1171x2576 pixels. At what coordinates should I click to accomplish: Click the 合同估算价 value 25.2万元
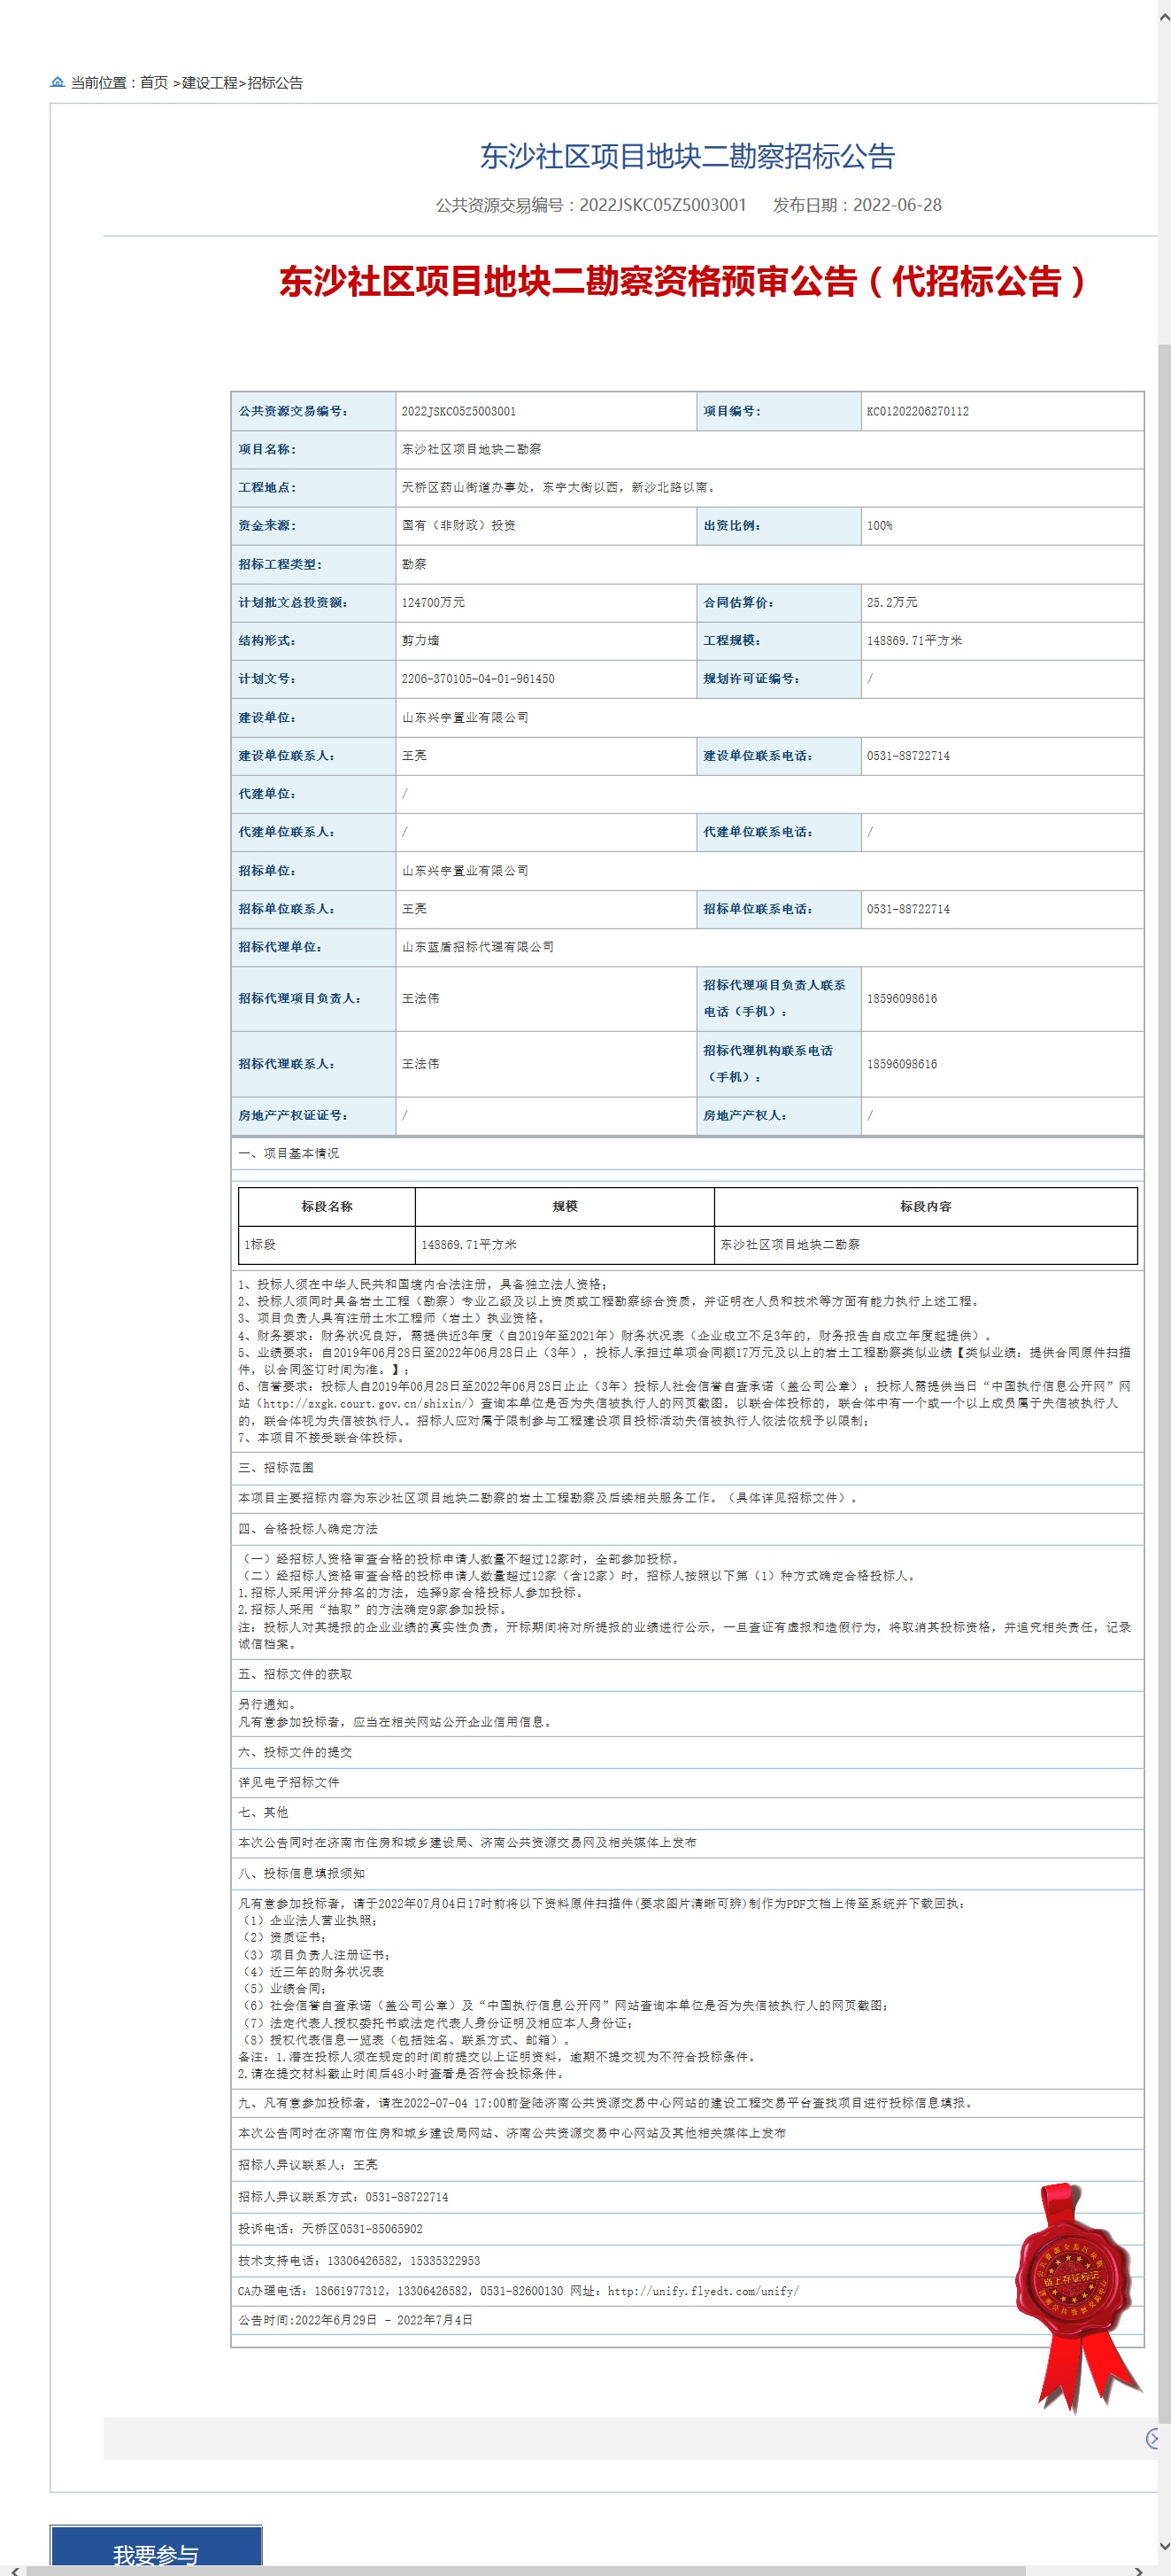[891, 603]
